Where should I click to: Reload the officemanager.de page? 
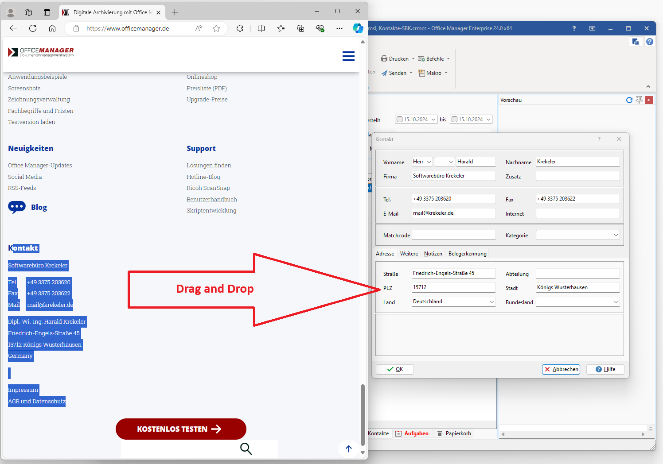pyautogui.click(x=33, y=28)
